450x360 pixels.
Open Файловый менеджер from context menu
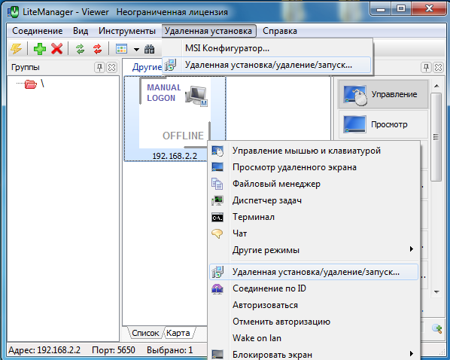313,184
